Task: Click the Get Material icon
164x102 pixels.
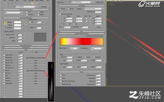Action: pos(3,3)
